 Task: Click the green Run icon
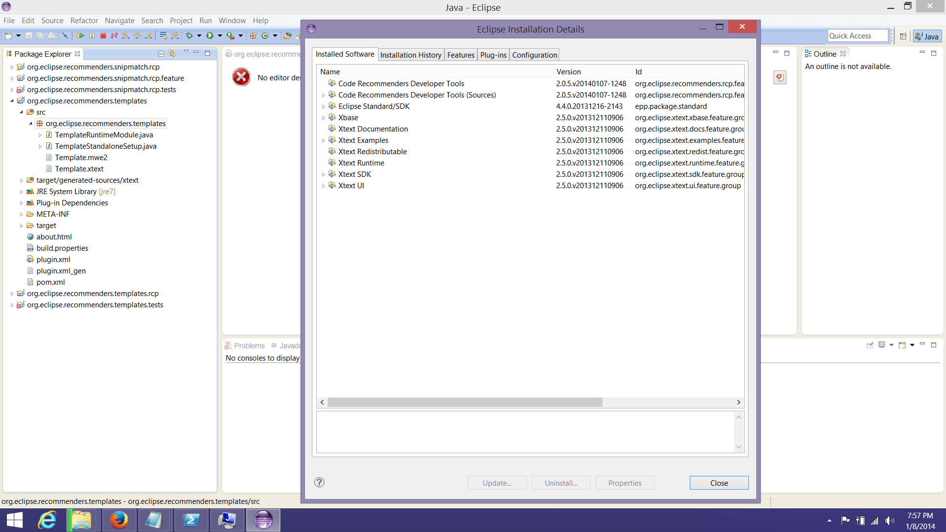pos(210,35)
